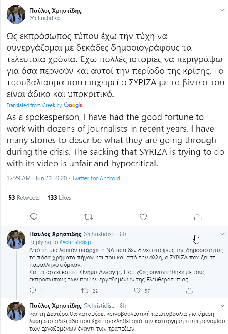Retweet the main tweet
The width and height of the screenshot is (228, 334).
pyautogui.click(x=89, y=217)
